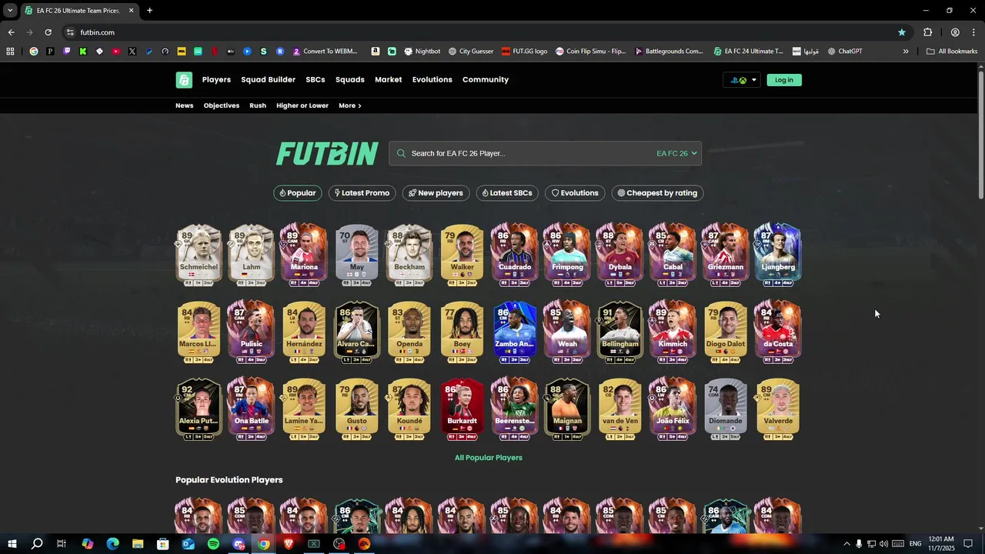Click the All Popular Players link
This screenshot has width=985, height=554.
[x=489, y=458]
